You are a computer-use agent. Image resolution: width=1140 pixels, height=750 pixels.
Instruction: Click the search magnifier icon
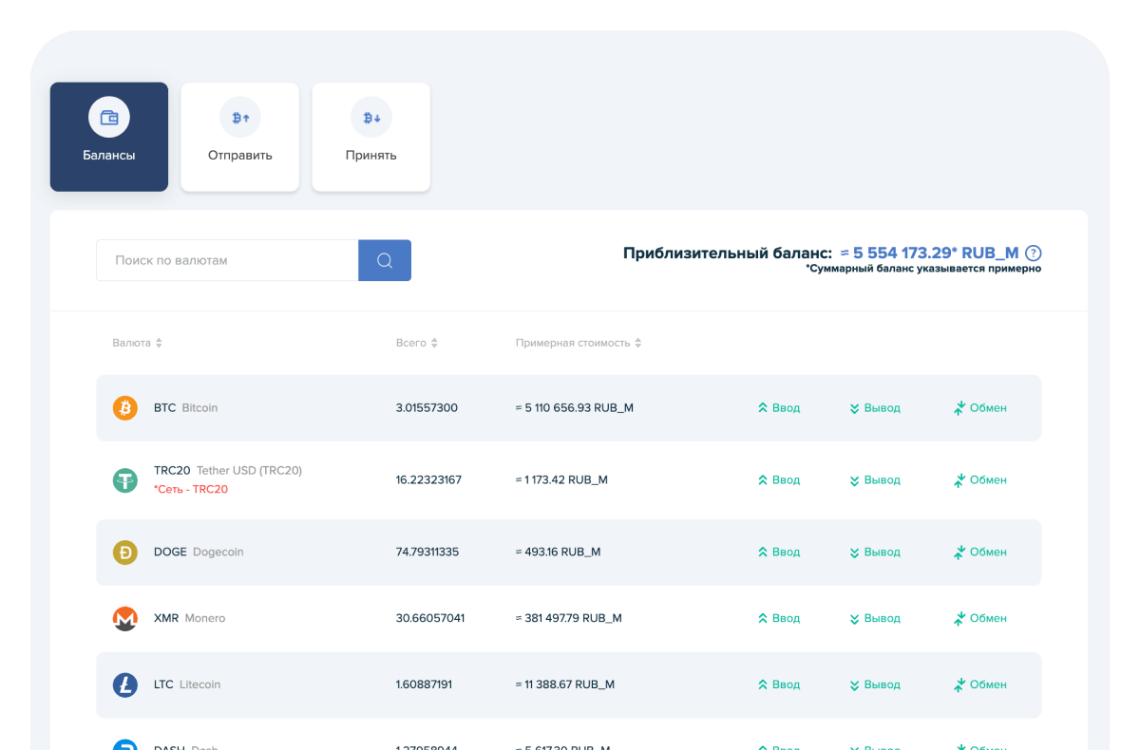coord(384,260)
